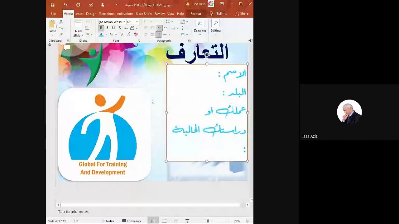Click the Tell me lightbulb search
This screenshot has height=224, width=399.
[x=211, y=14]
